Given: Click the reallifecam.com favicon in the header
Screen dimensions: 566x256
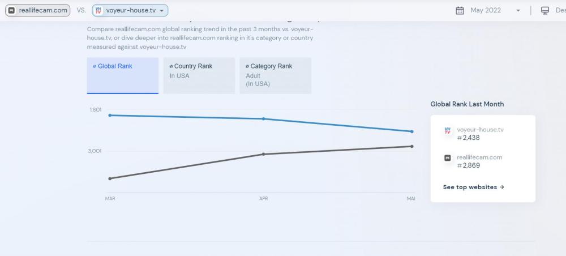Looking at the screenshot, I should pyautogui.click(x=11, y=10).
